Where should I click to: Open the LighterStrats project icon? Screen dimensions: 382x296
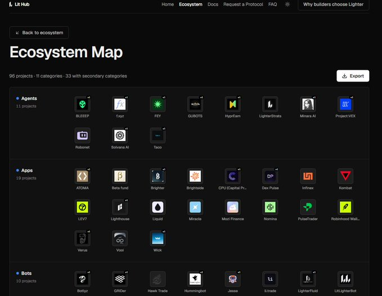pos(270,104)
